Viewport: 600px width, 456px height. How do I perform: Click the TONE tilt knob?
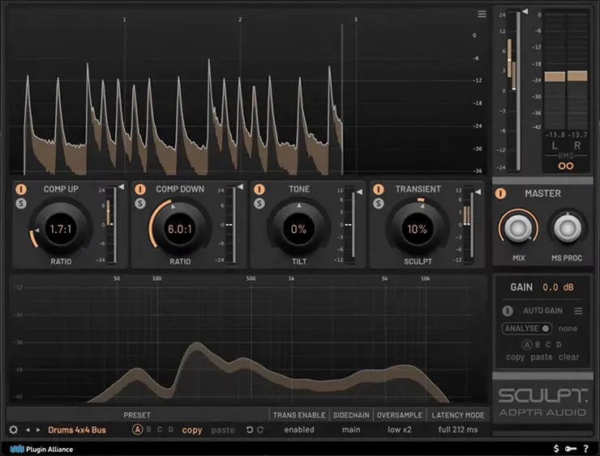coord(299,229)
